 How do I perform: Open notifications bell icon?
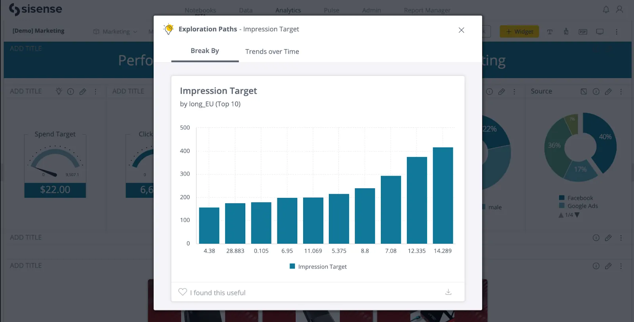pyautogui.click(x=606, y=9)
